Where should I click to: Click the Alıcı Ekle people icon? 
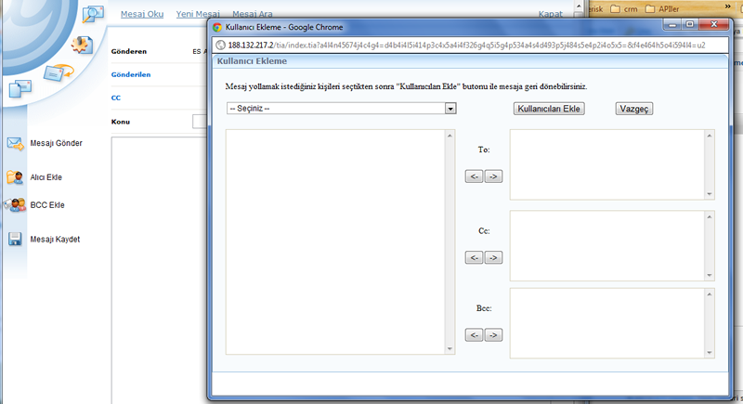click(x=15, y=176)
